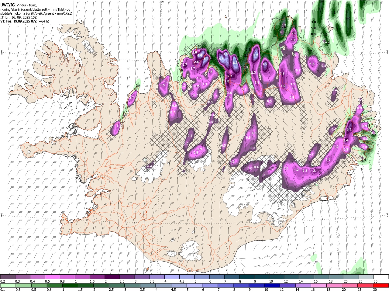Select the bright red rain swatch starting at 30
Screen dimensions: 389x292
click(x=381, y=285)
